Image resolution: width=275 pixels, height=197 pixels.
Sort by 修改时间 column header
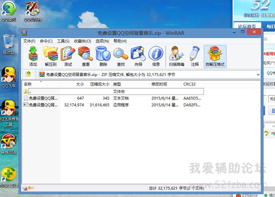(165, 84)
